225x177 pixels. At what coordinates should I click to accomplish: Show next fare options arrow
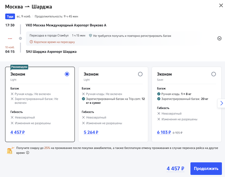221,103
